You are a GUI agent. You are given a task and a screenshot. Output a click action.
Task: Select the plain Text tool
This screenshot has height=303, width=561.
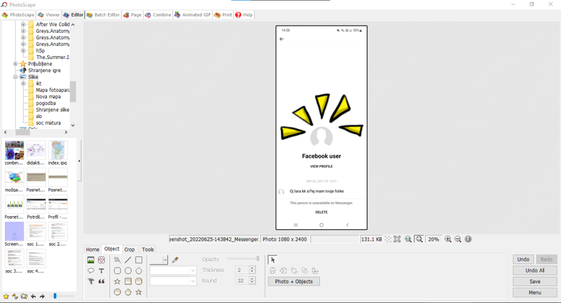pos(101,271)
